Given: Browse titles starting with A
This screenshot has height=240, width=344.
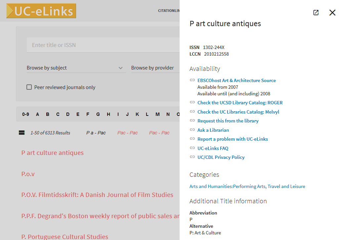Looking at the screenshot, I should click(x=37, y=114).
